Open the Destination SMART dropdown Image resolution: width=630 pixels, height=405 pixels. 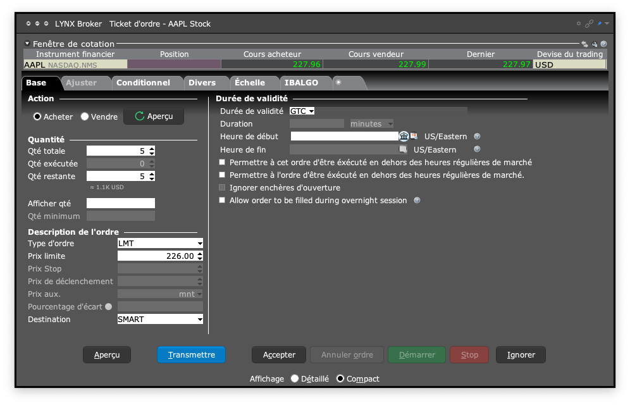click(160, 319)
